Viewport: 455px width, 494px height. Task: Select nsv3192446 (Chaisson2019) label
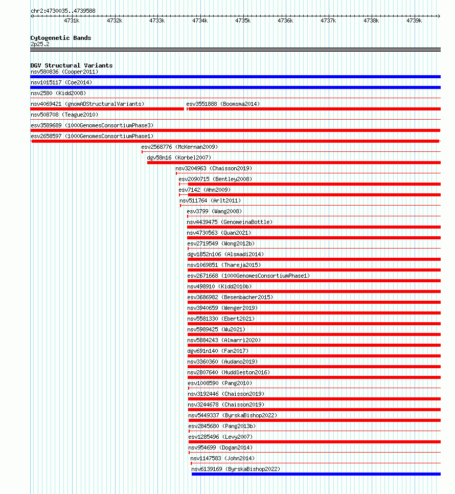point(226,394)
